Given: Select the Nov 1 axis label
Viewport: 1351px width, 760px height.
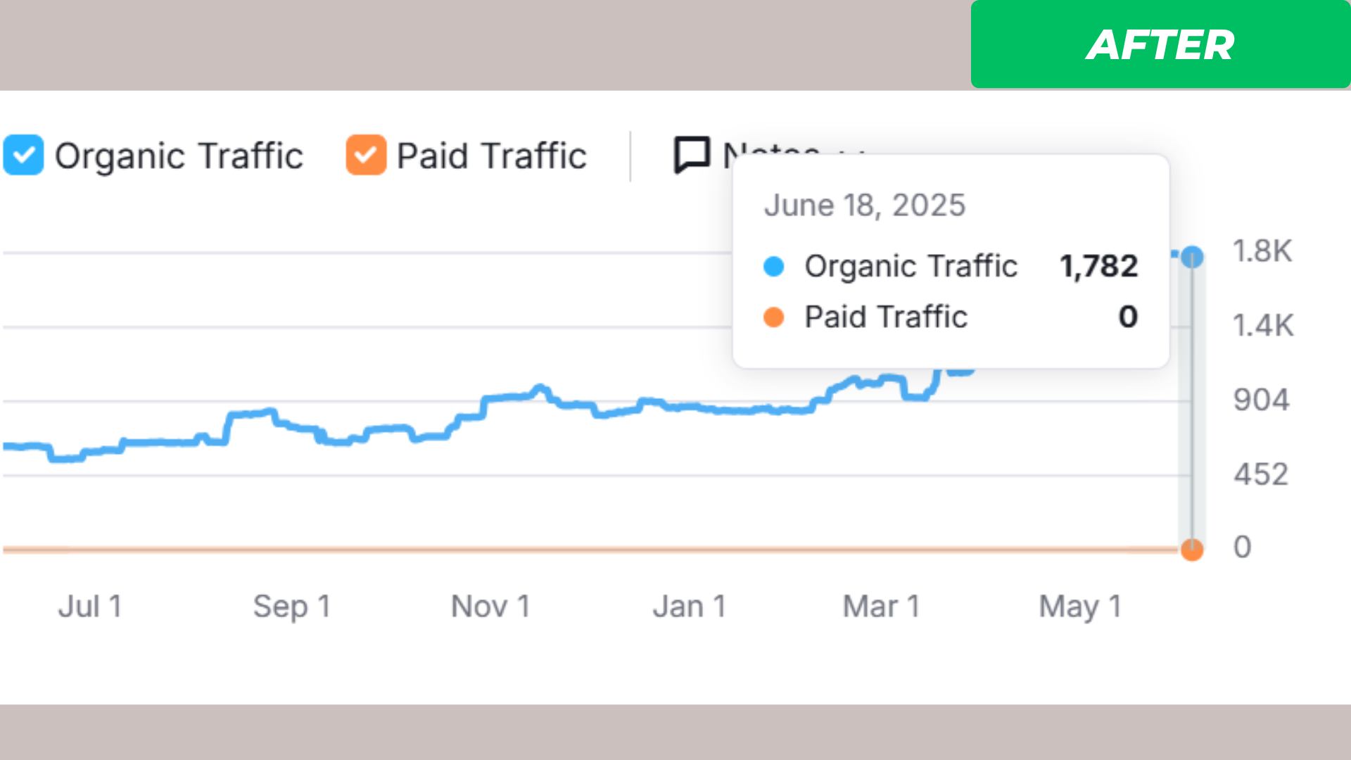Looking at the screenshot, I should tap(490, 606).
